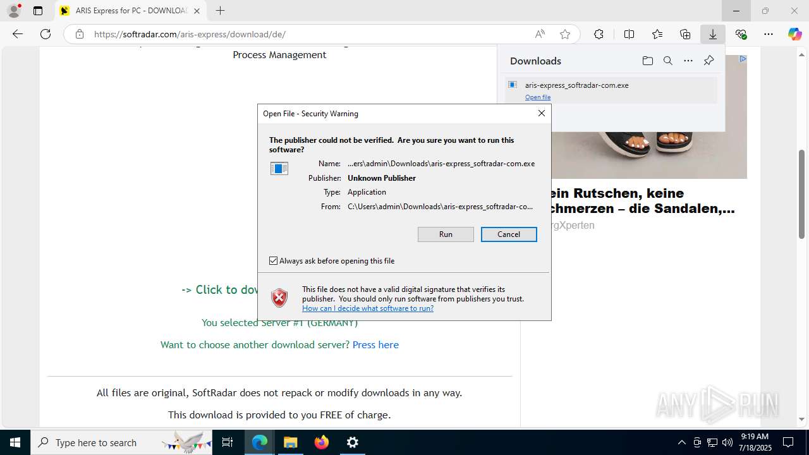Open network icon in system tray
The image size is (809, 455).
712,442
